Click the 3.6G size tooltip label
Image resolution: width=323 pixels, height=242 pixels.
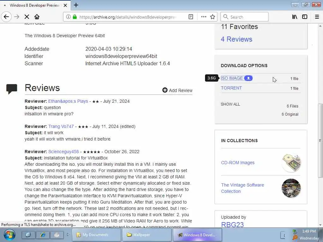pos(212,78)
